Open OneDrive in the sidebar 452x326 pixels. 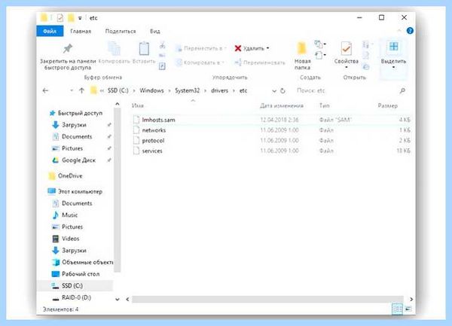66,176
